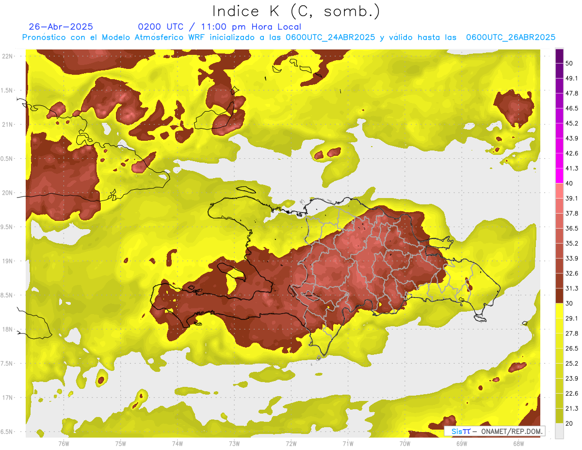Click the 'SisTT - ONAMET/REP.DOM.' credit box
The height and width of the screenshot is (450, 582).
(495, 431)
